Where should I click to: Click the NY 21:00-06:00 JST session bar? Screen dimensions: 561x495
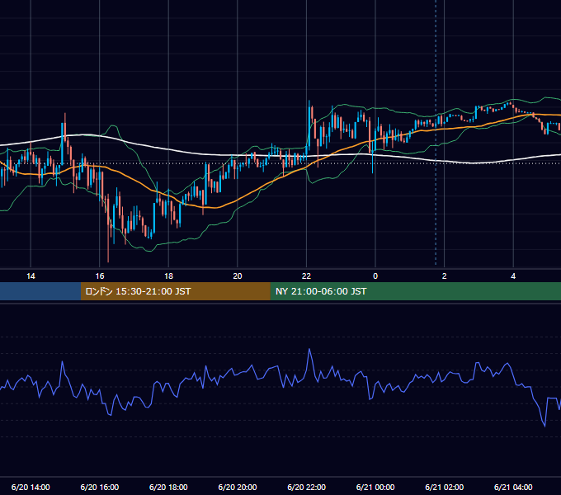415,291
